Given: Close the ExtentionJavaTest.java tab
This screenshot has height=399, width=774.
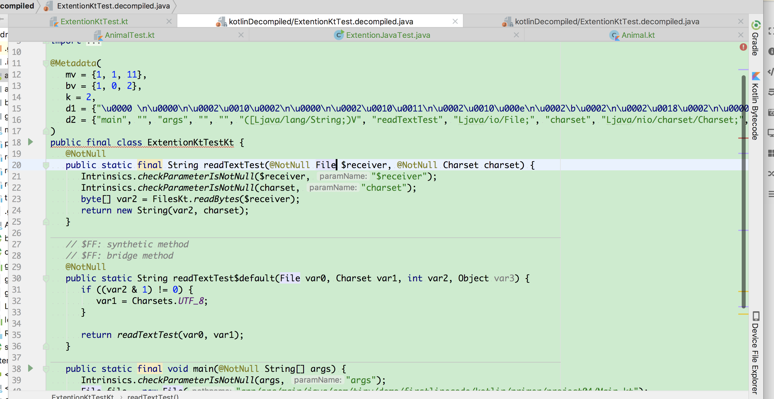Looking at the screenshot, I should click(516, 35).
